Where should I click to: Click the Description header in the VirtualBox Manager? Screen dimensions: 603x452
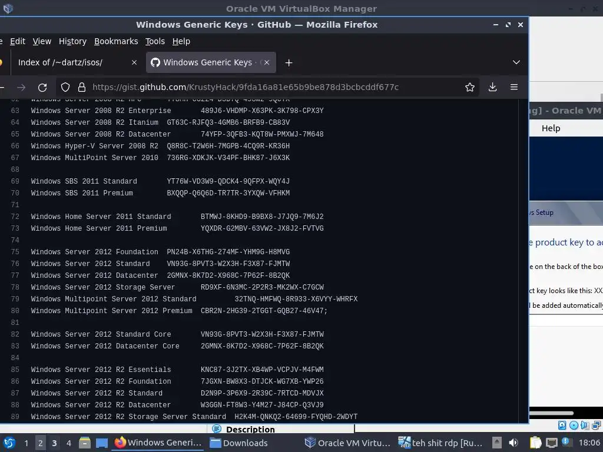250,429
